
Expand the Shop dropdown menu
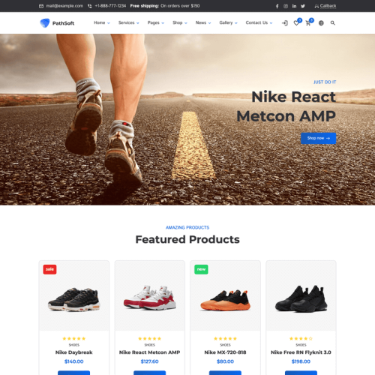tap(180, 22)
